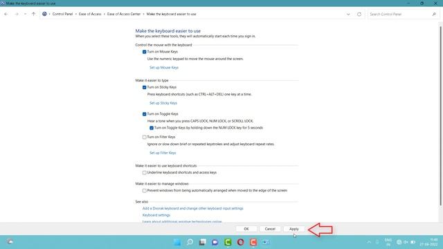Open Task View on taskbar
This screenshot has height=249, width=443.
coord(203,242)
